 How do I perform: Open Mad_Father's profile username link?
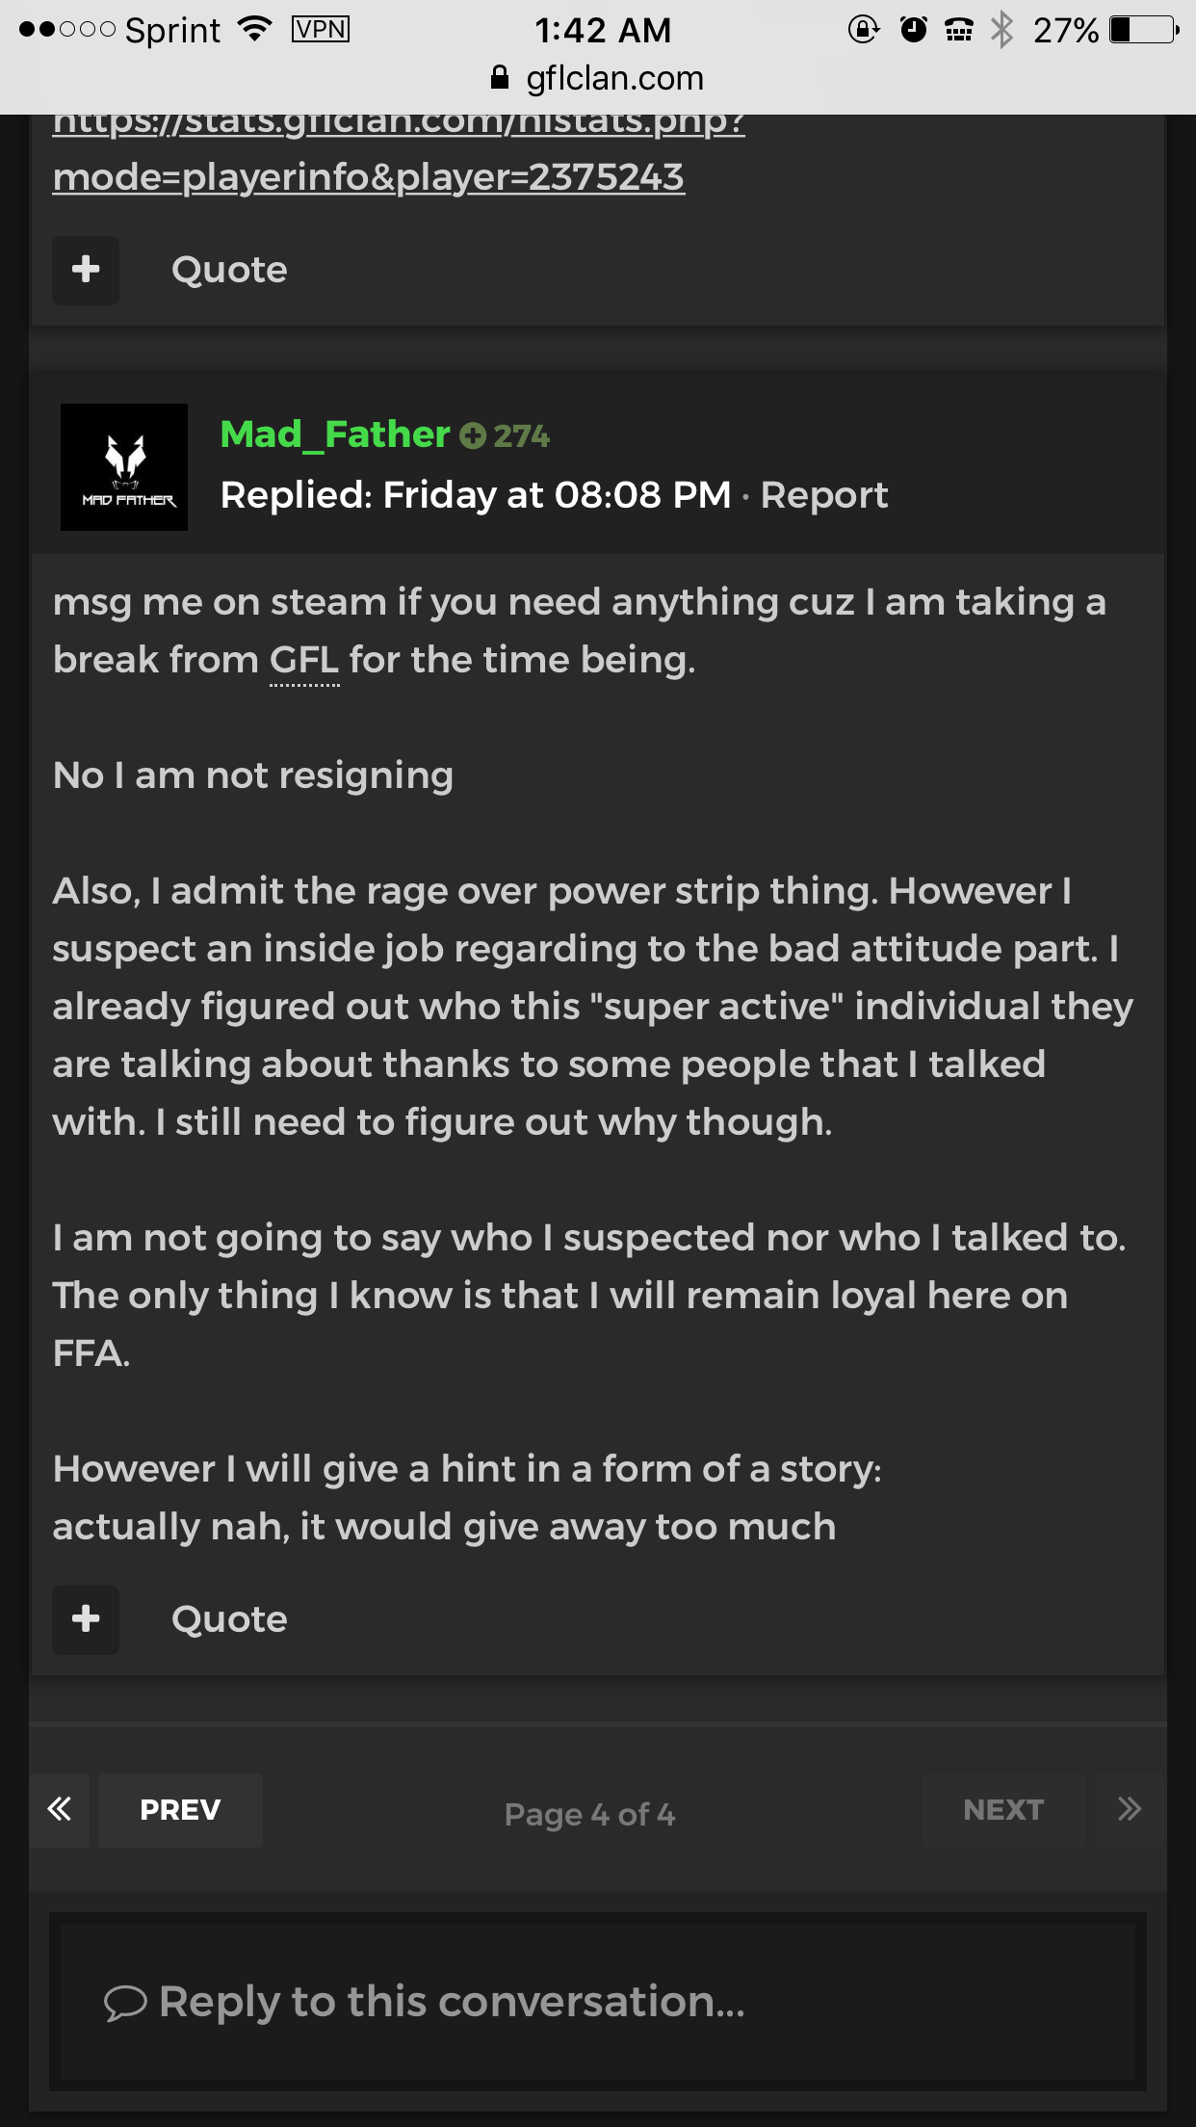[x=334, y=434]
